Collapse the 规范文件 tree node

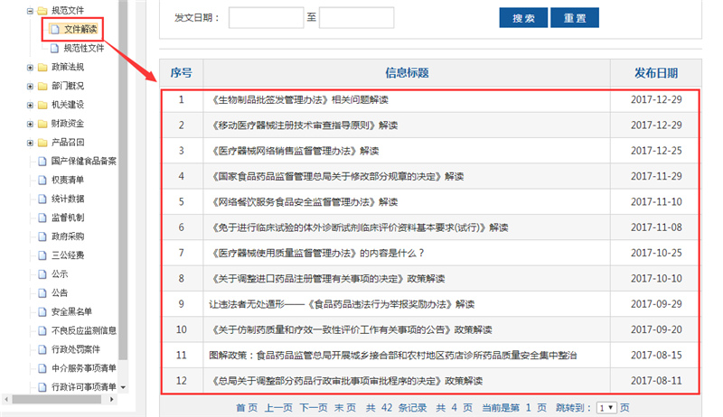[30, 11]
